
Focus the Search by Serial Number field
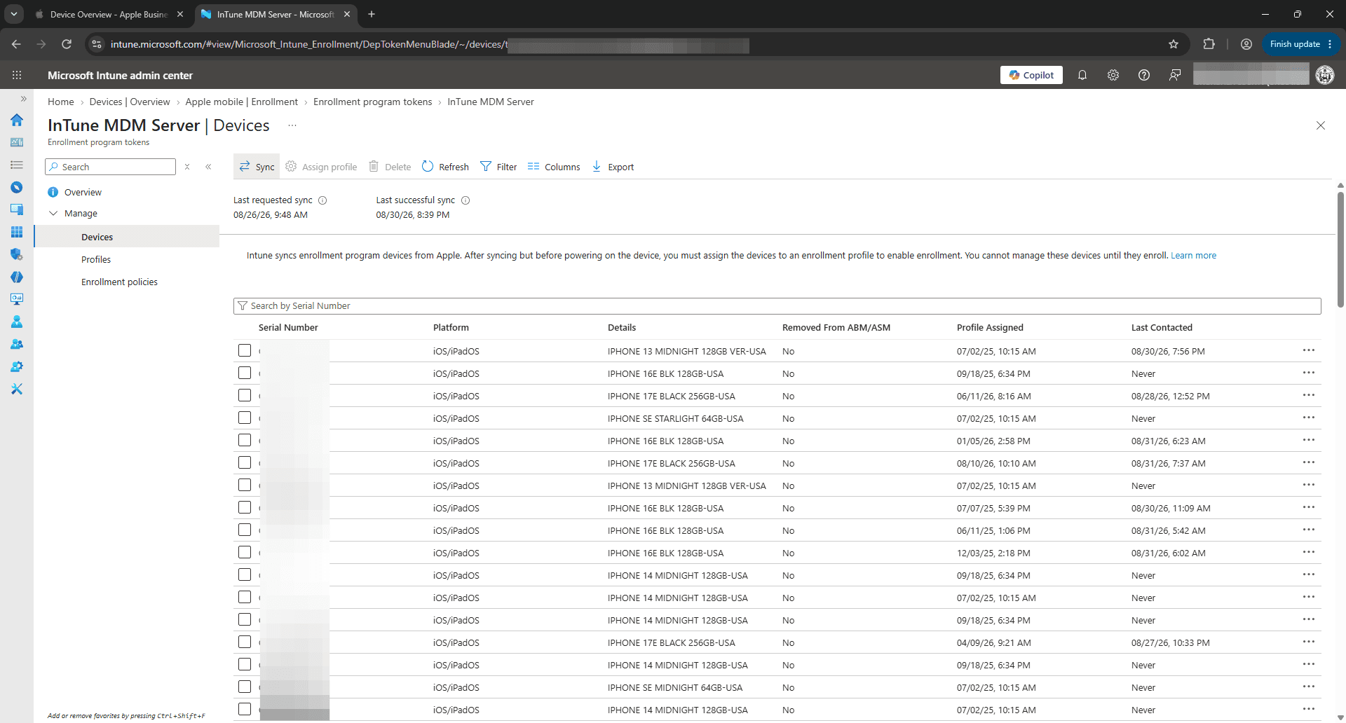pos(777,306)
